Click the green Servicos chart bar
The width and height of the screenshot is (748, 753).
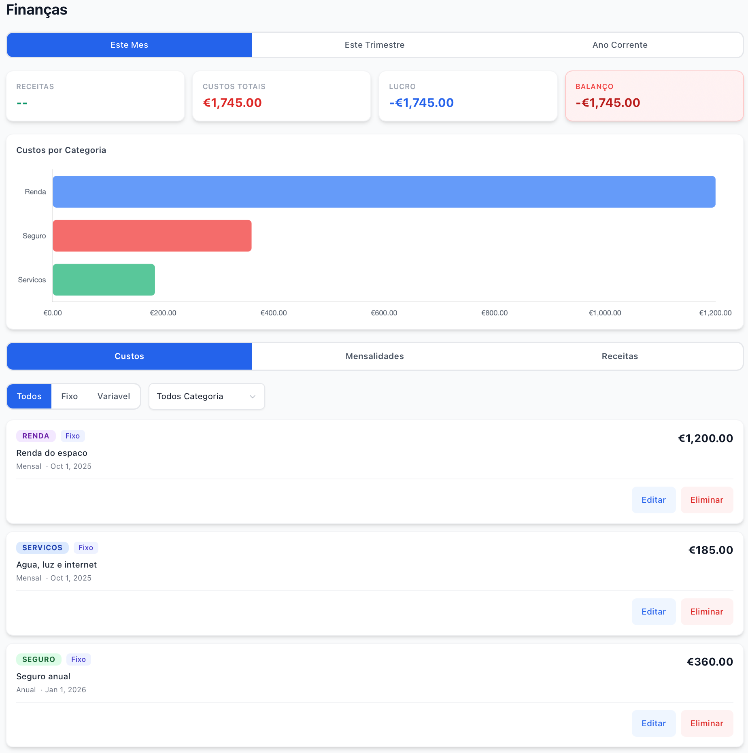click(104, 280)
